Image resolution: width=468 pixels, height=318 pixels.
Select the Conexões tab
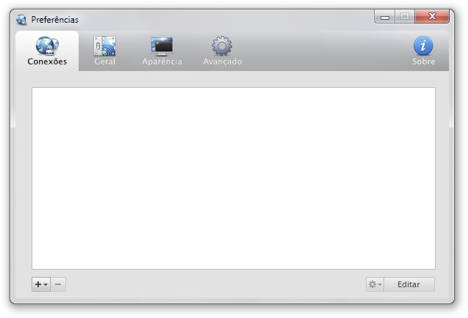point(47,51)
